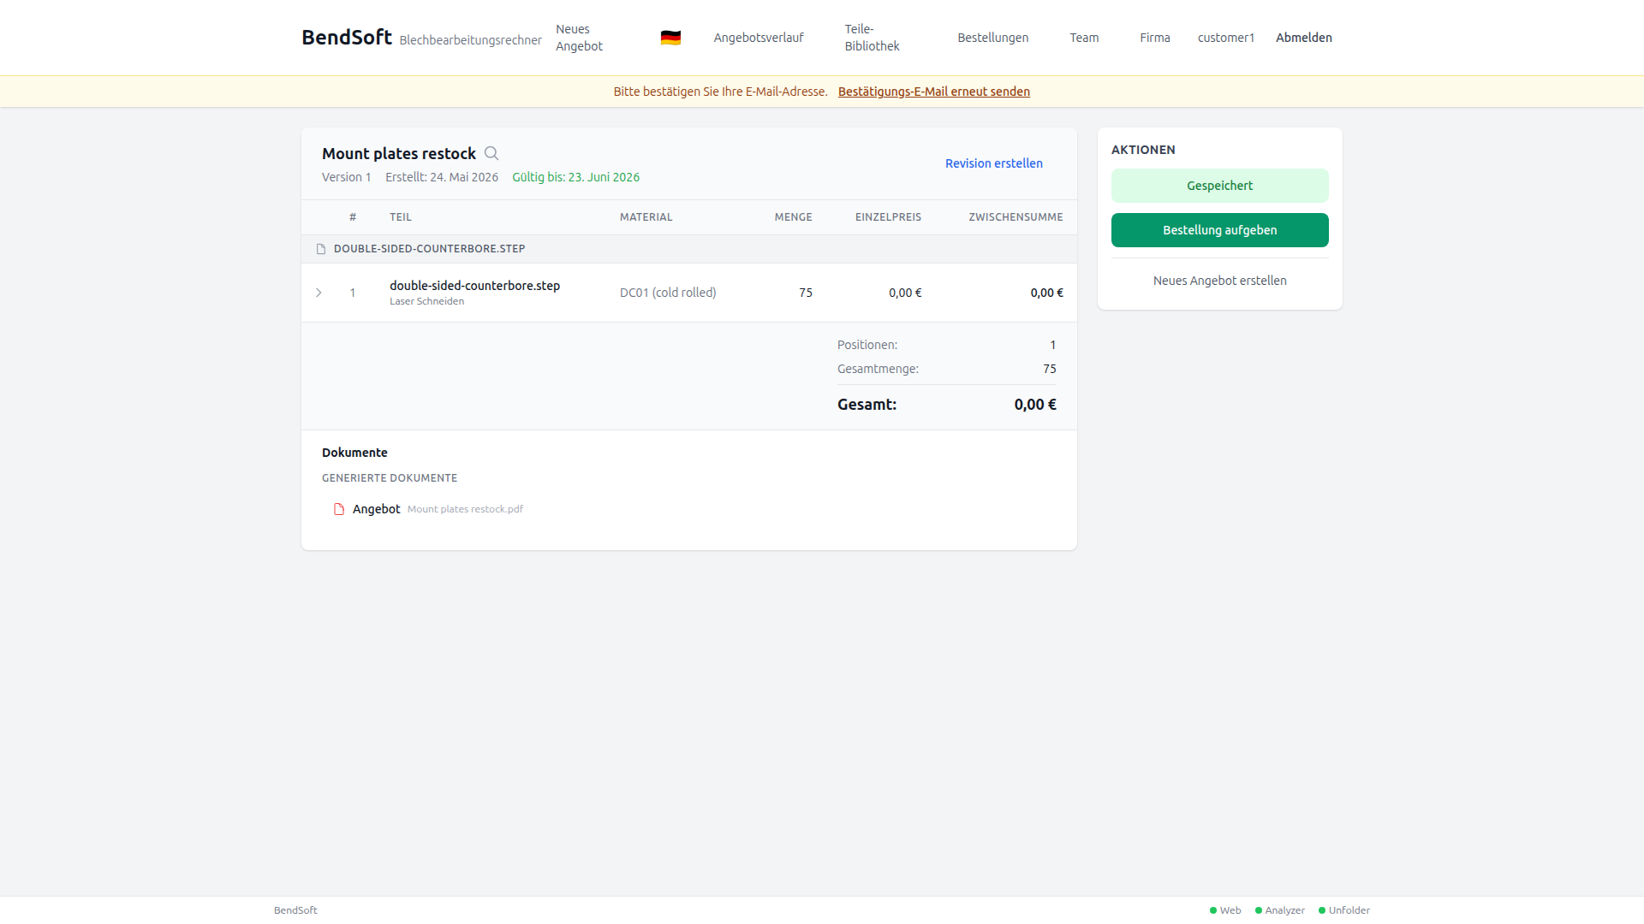
Task: Navigate to Bestellungen
Action: [993, 38]
